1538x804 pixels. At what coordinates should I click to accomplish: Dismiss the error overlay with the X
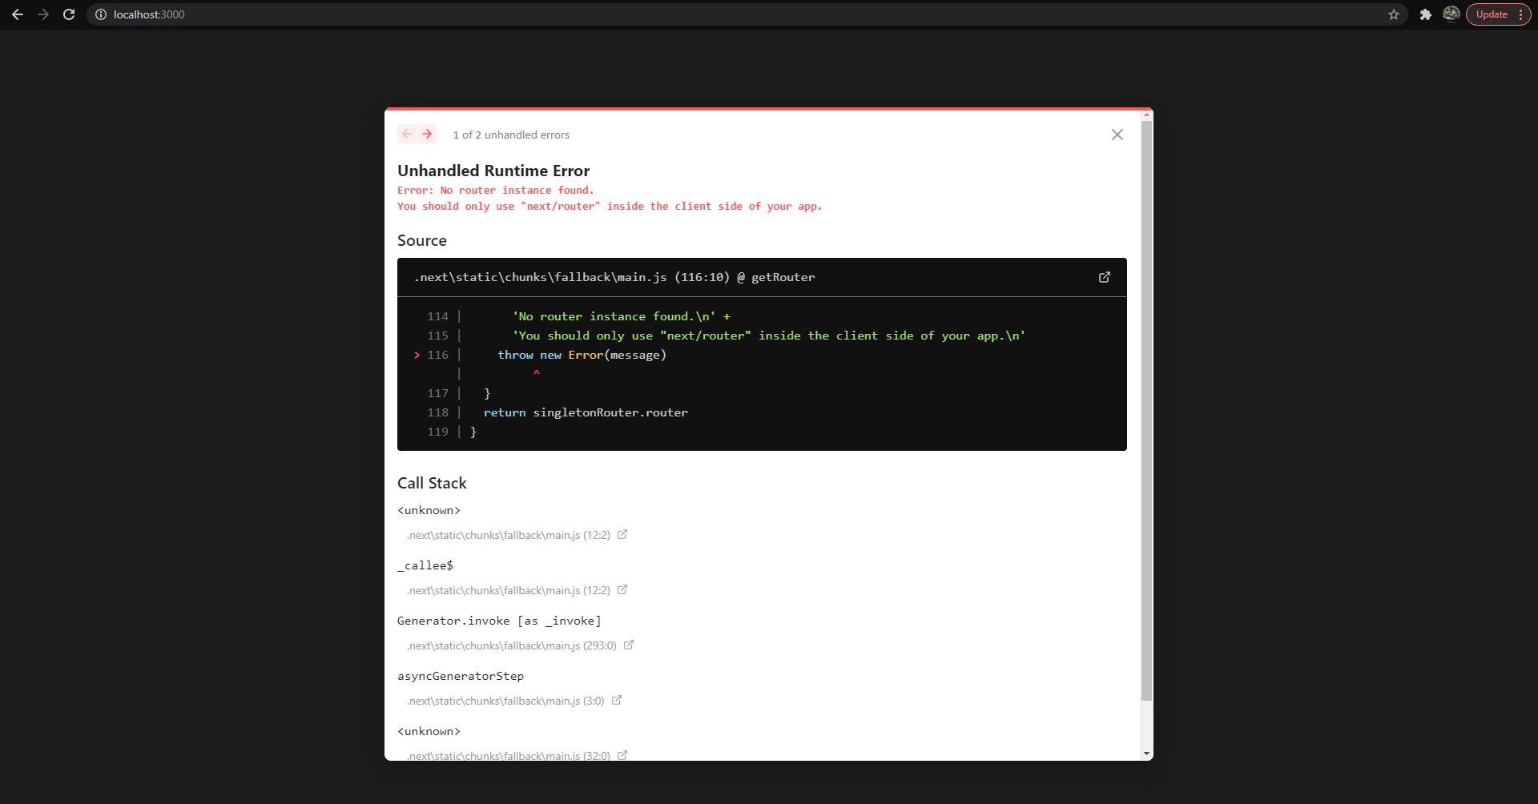tap(1117, 135)
